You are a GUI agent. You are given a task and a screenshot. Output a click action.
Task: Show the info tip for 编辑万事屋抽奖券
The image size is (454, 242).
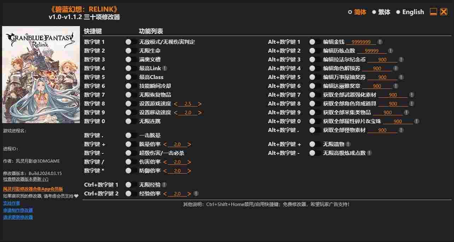pos(401,77)
